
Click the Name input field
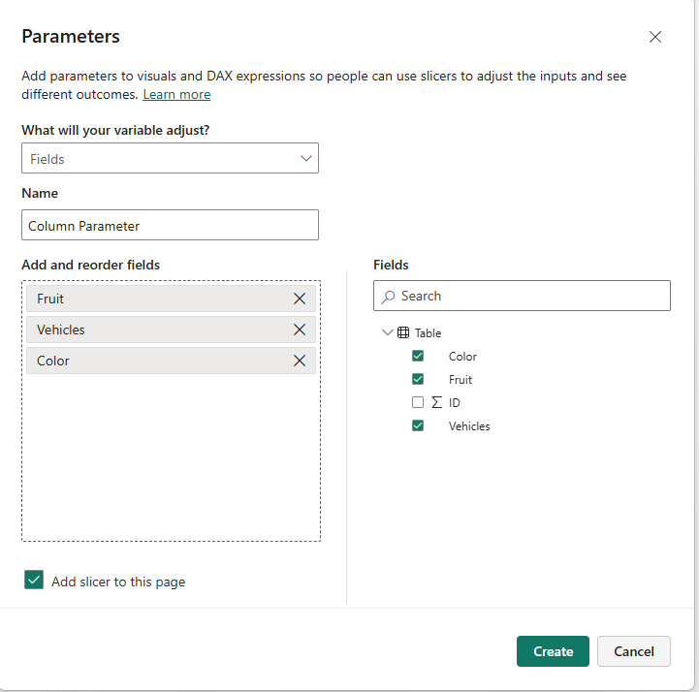click(170, 225)
